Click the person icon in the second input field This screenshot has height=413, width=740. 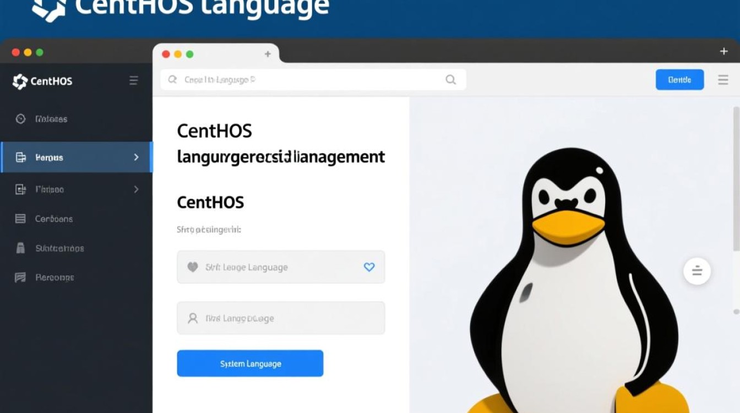192,318
